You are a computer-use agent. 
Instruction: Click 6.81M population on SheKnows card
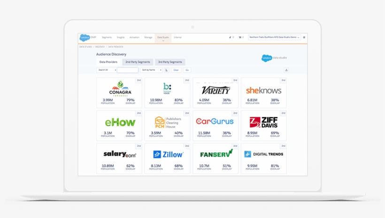[252, 100]
